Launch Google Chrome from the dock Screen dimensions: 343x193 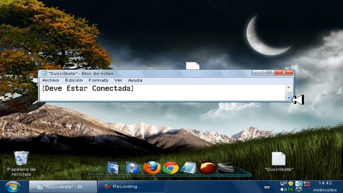(x=170, y=168)
